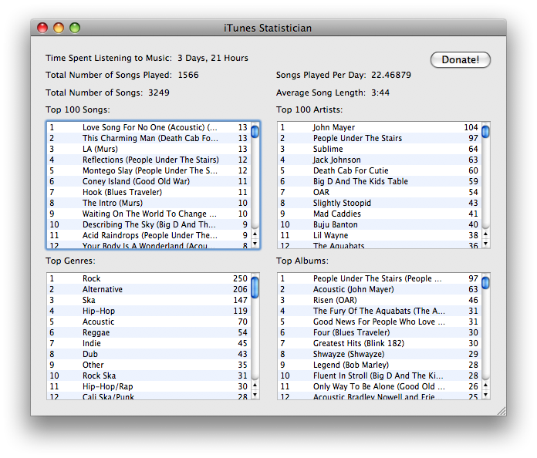The height and width of the screenshot is (458, 537).
Task: Click the Top Albums scrollbar thumb
Action: pyautogui.click(x=485, y=283)
